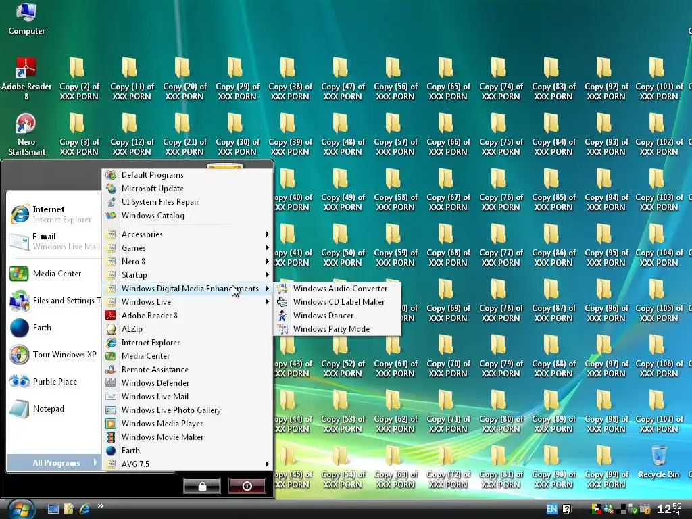Open the Computer desktop icon
This screenshot has width=692, height=519.
click(26, 20)
